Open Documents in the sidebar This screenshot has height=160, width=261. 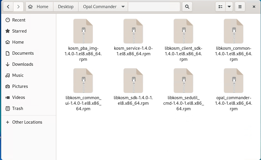(x=29, y=53)
